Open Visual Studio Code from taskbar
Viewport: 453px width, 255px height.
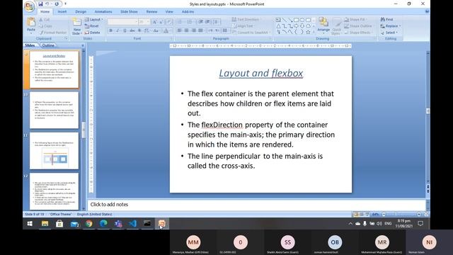click(x=132, y=224)
